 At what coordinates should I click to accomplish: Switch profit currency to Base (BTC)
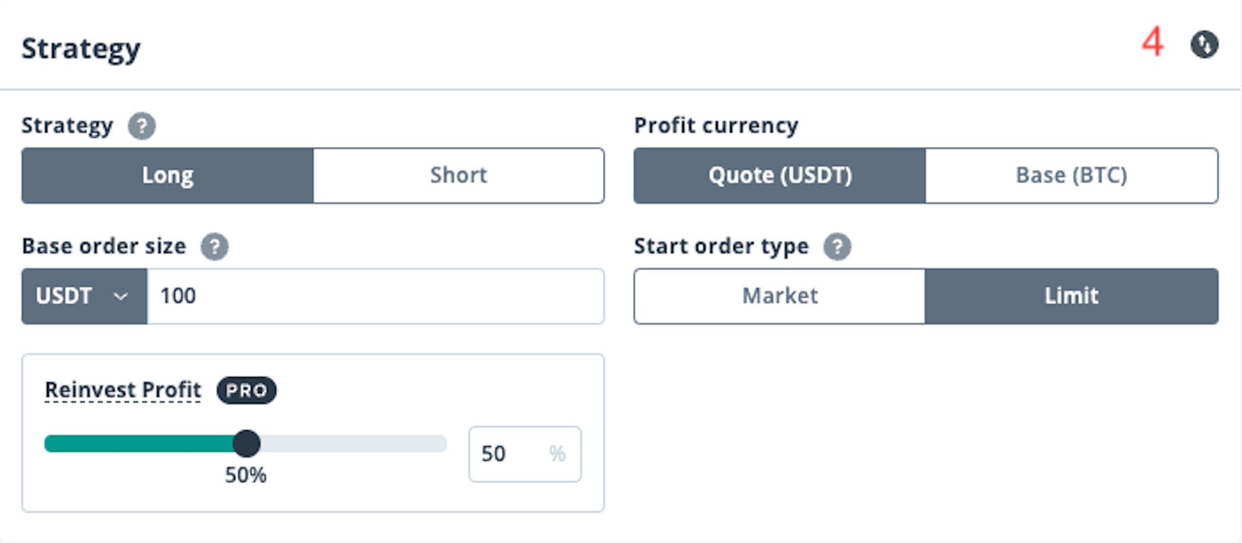1072,175
